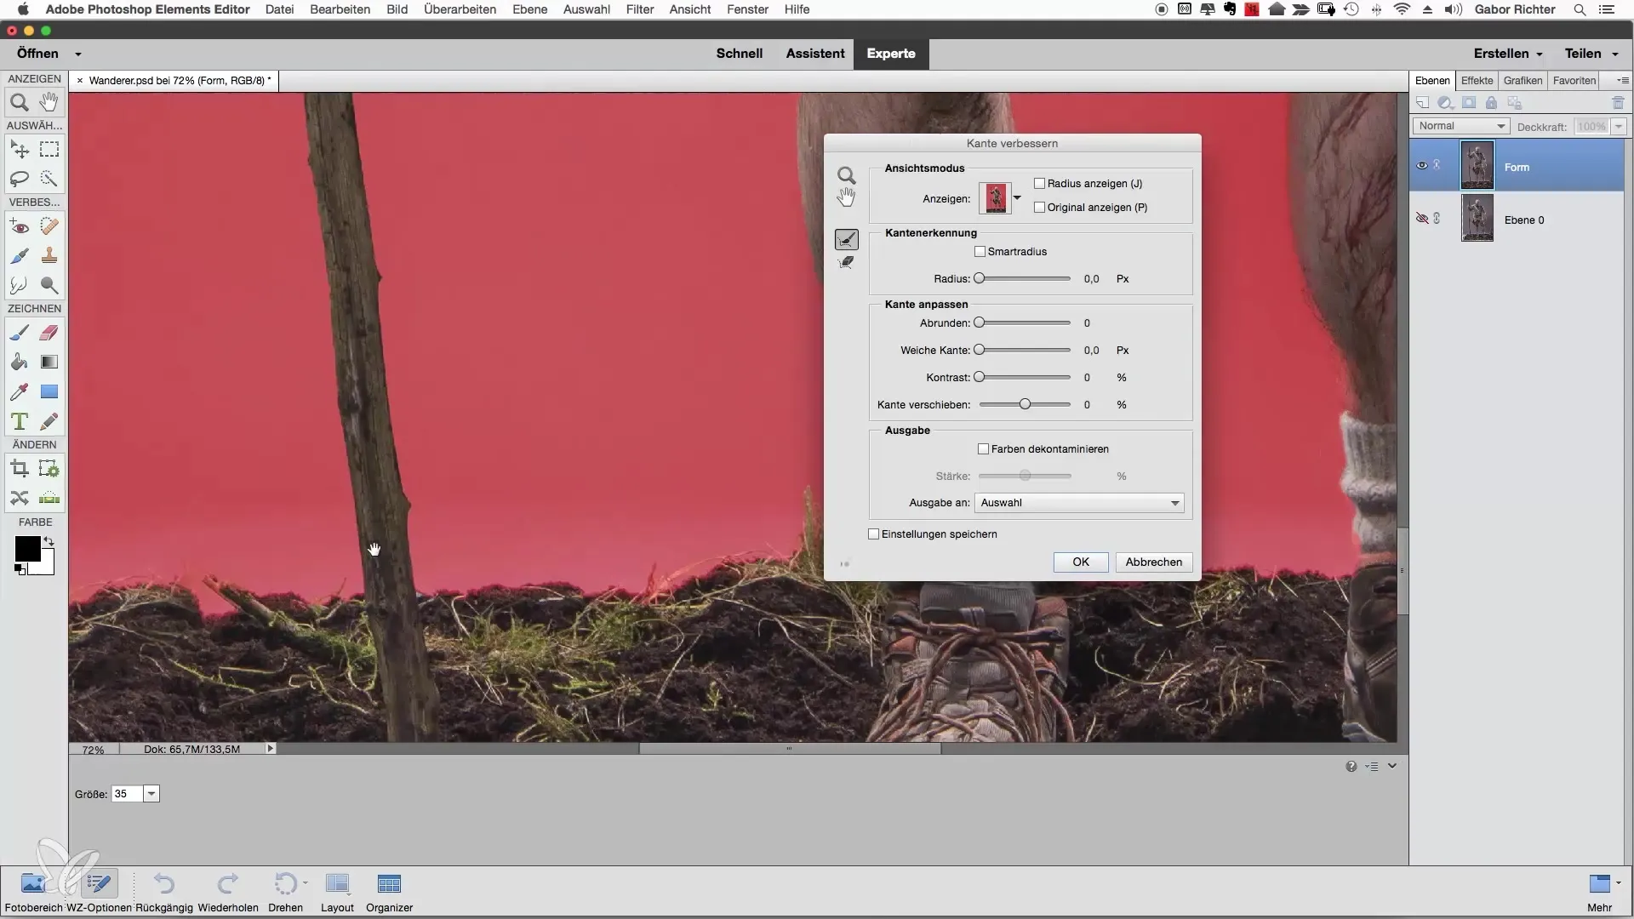The width and height of the screenshot is (1634, 919).
Task: Open the status bar info arrow
Action: tap(271, 749)
